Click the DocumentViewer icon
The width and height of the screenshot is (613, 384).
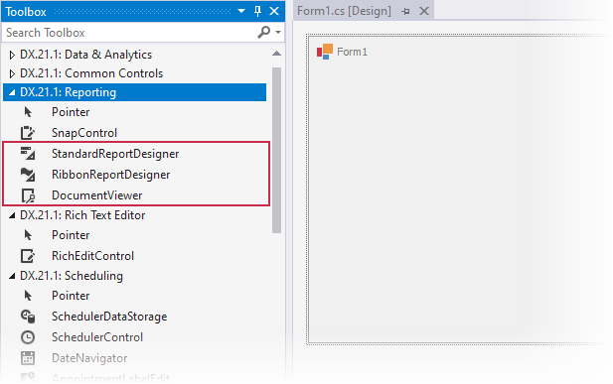28,195
